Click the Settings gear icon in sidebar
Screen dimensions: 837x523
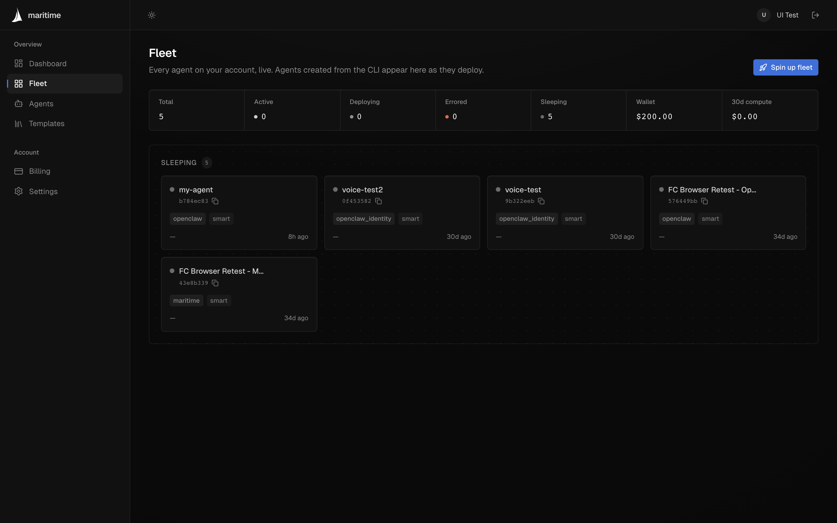[x=19, y=191]
